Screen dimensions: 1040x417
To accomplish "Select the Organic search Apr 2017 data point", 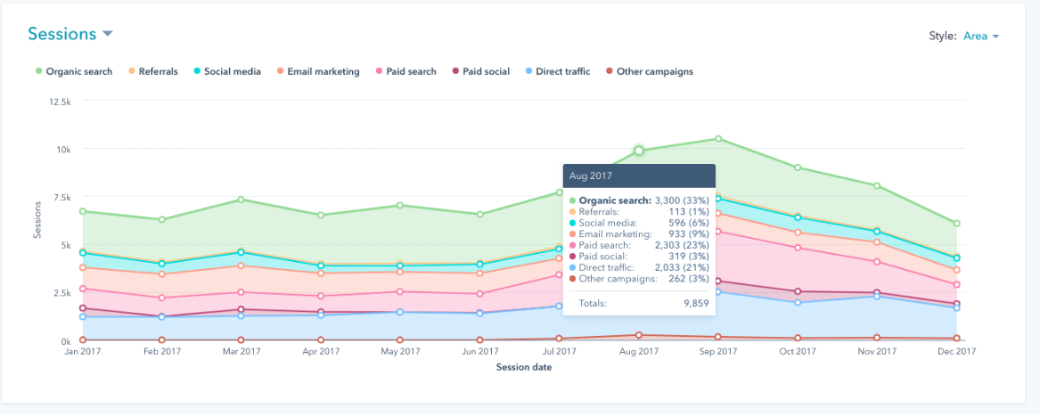I will point(321,215).
